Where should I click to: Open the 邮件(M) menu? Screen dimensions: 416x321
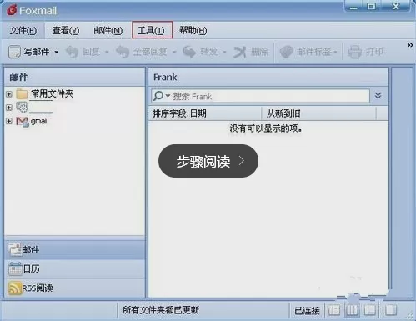[108, 30]
